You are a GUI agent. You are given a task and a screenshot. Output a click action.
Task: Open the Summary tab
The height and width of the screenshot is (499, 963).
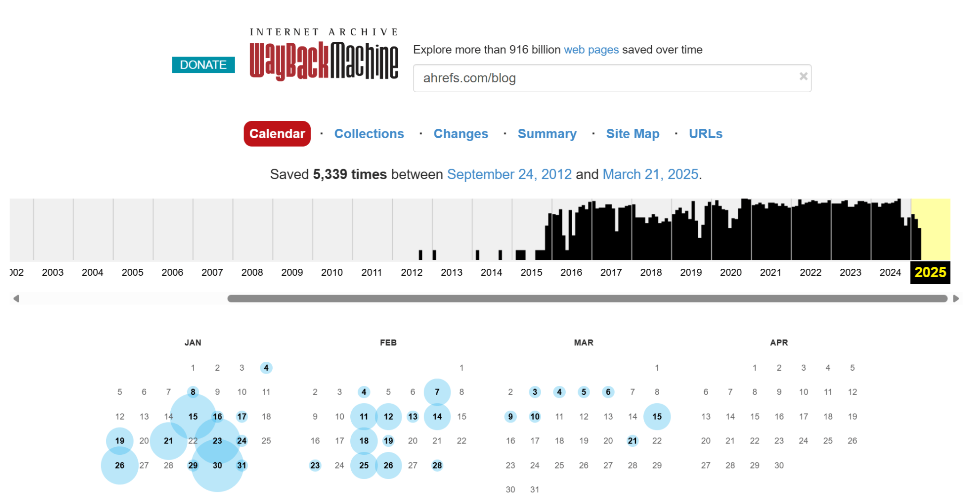click(547, 133)
